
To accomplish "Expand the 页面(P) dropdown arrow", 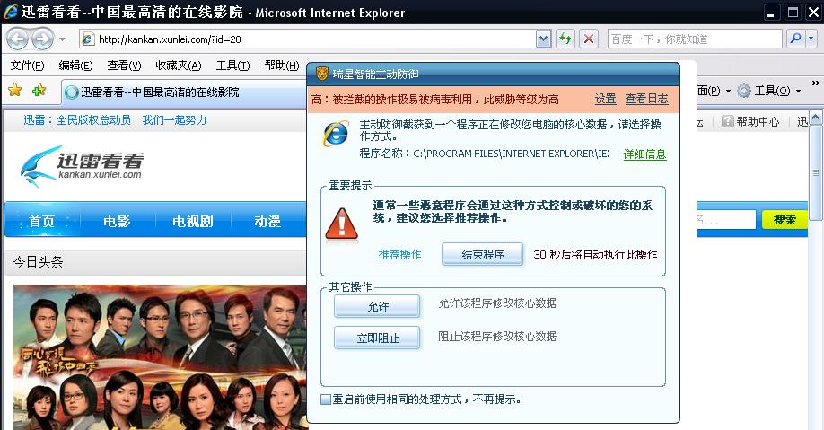I will coord(728,91).
